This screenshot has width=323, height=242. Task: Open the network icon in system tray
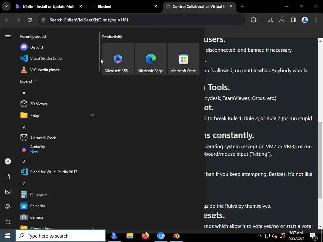click(x=267, y=236)
